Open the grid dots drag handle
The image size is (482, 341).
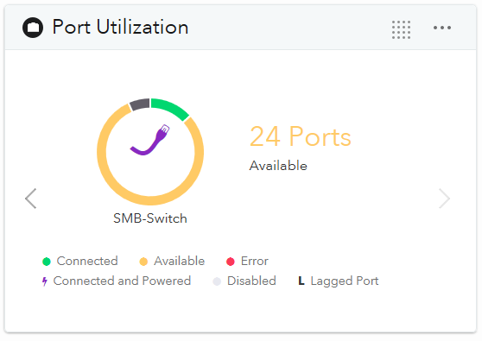pos(401,29)
